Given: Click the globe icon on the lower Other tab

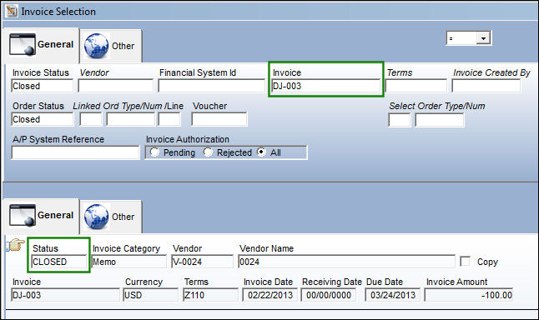Looking at the screenshot, I should coord(96,217).
